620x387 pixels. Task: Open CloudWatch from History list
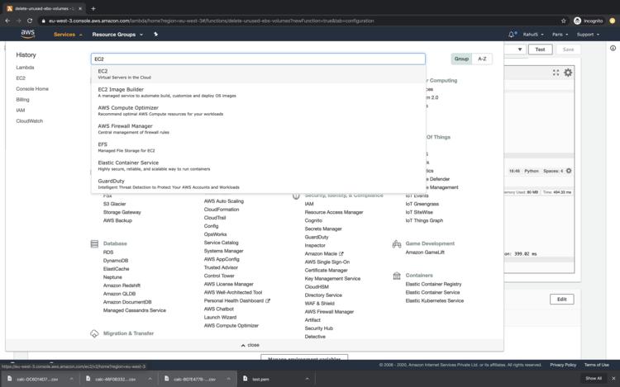pos(29,120)
